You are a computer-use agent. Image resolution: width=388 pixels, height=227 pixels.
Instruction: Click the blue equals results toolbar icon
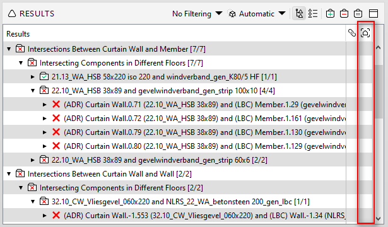[358, 13]
